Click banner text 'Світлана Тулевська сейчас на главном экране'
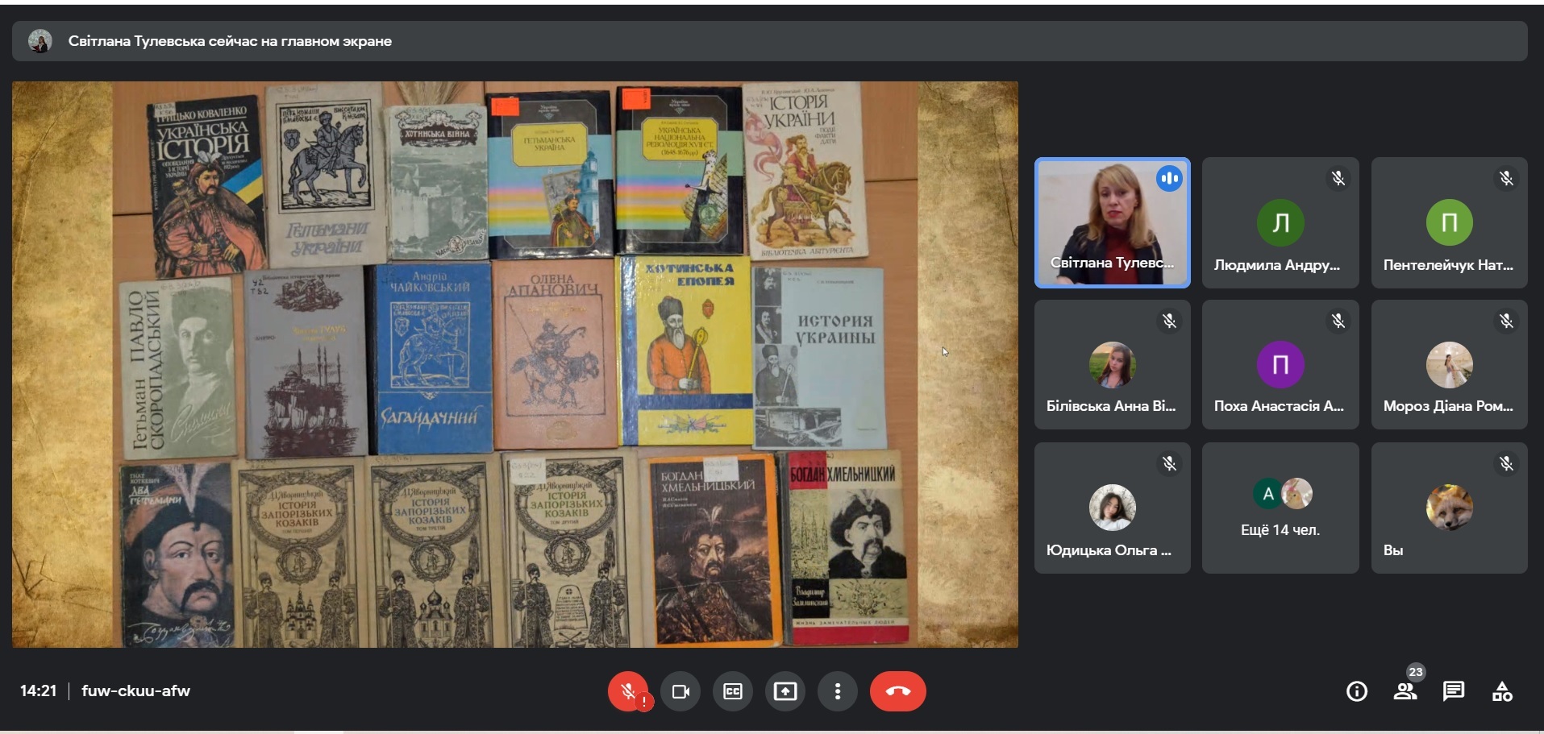The width and height of the screenshot is (1544, 734). coord(230,41)
